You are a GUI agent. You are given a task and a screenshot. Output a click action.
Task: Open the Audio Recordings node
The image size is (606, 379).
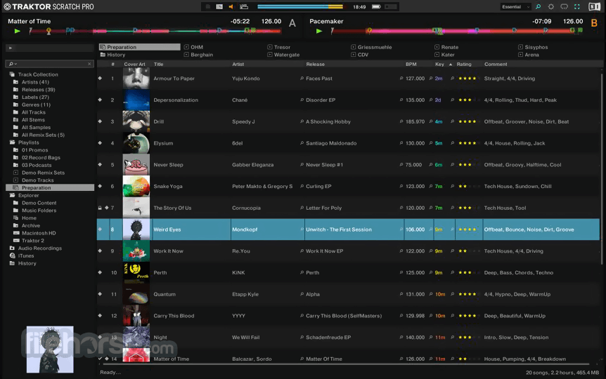click(36, 248)
